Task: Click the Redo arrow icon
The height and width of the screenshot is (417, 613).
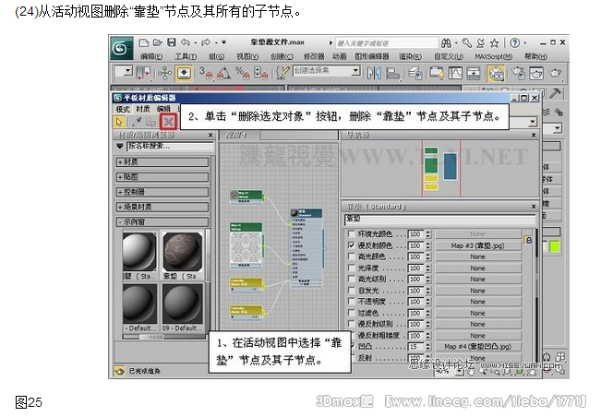Action: 206,42
